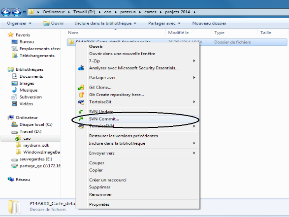Expand the Envoyer vers submenu arrow

(x=194, y=153)
